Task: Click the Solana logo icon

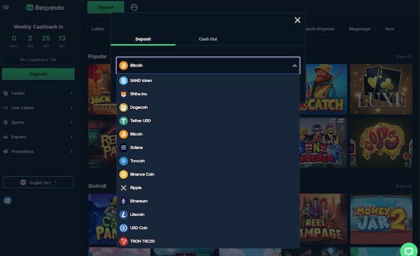Action: coord(124,148)
